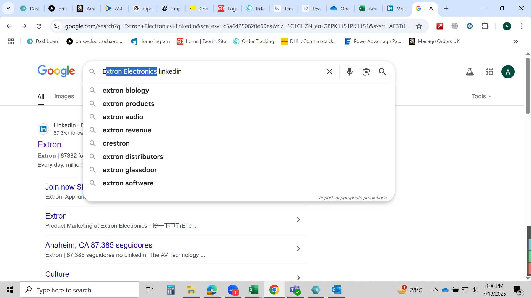
Task: Open Microsoft Teams from the taskbar
Action: (295, 290)
